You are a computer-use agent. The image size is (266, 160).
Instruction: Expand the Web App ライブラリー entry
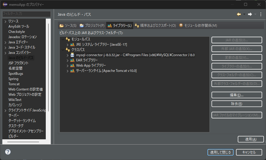(x=67, y=66)
